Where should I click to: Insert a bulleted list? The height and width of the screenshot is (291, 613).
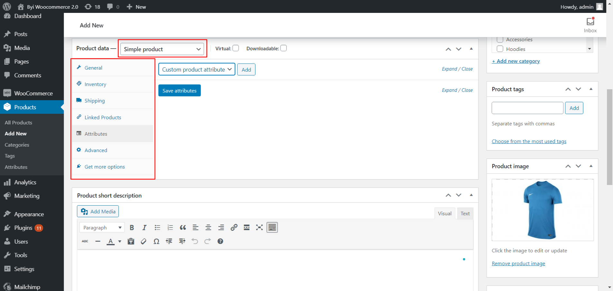point(157,227)
